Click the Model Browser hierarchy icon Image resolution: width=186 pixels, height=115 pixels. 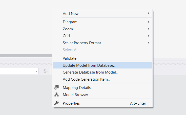click(x=56, y=95)
